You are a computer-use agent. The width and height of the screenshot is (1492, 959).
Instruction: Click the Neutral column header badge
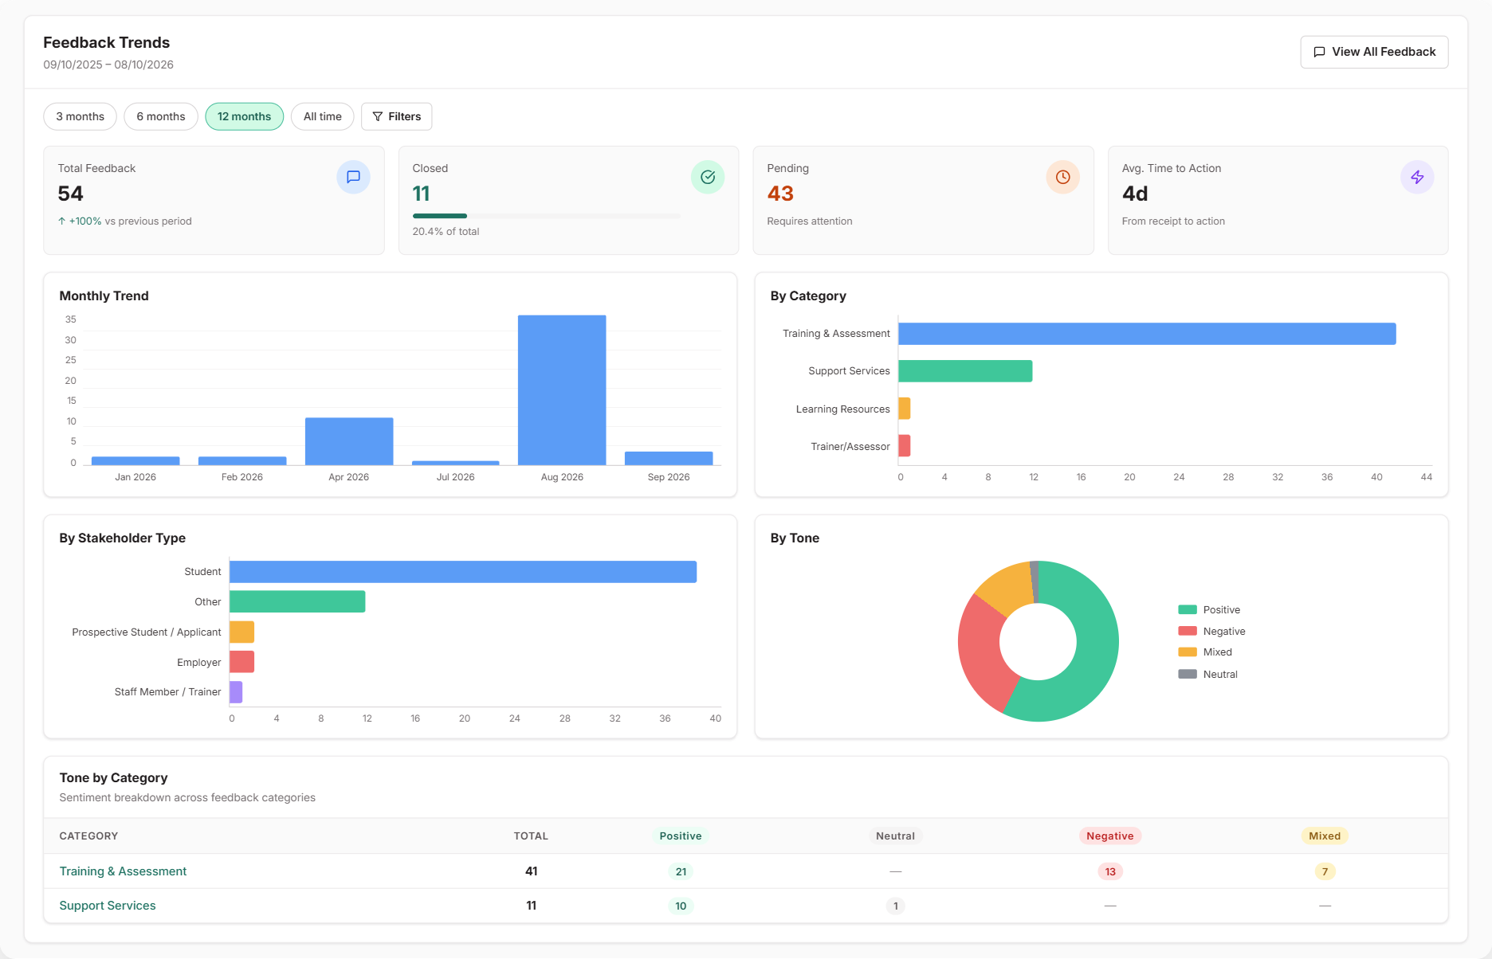(895, 836)
